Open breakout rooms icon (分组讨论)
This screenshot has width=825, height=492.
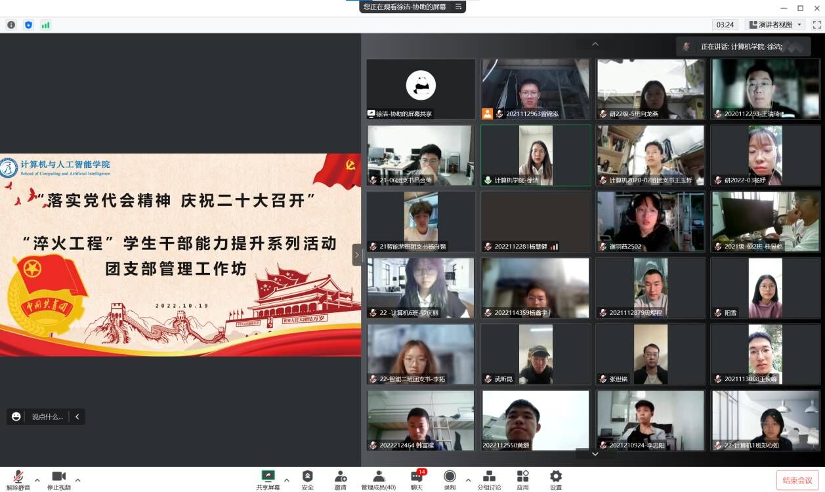pos(489,476)
